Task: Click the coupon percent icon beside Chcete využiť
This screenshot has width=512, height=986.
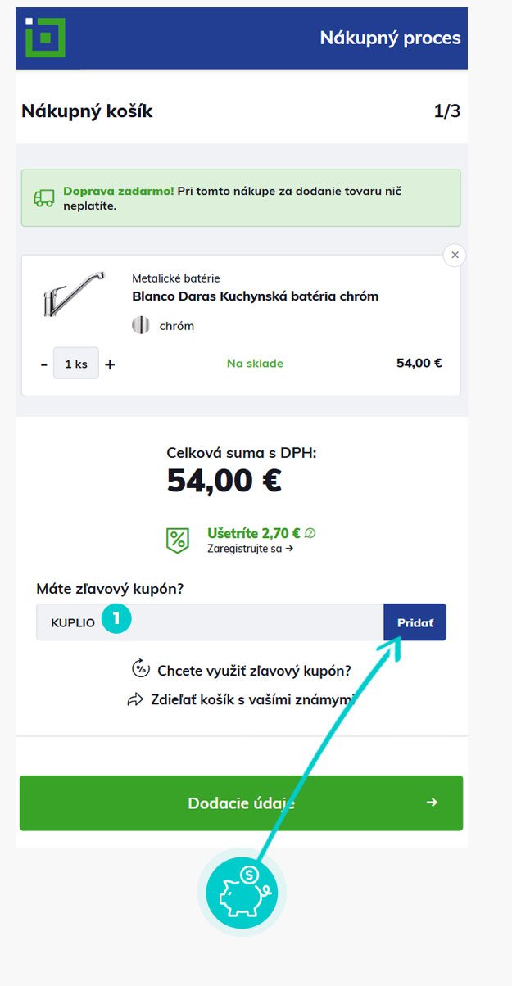Action: [x=141, y=669]
